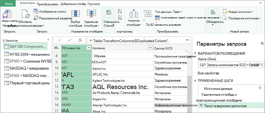265x113 pixels.
Task: Click the use first row as headers icon
Action: pyautogui.click(x=157, y=18)
